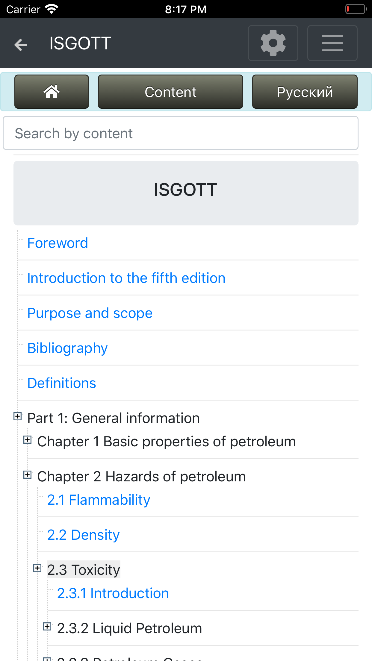Collapse Part 1: General information node
372x661 pixels.
[18, 416]
